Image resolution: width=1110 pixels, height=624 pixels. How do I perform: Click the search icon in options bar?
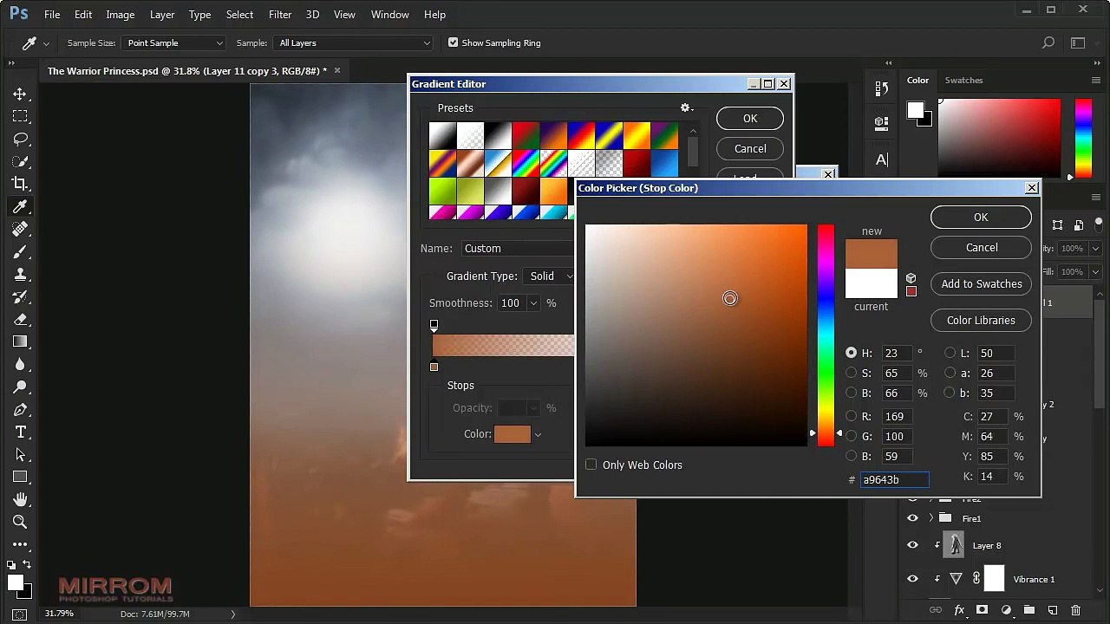(x=1048, y=42)
